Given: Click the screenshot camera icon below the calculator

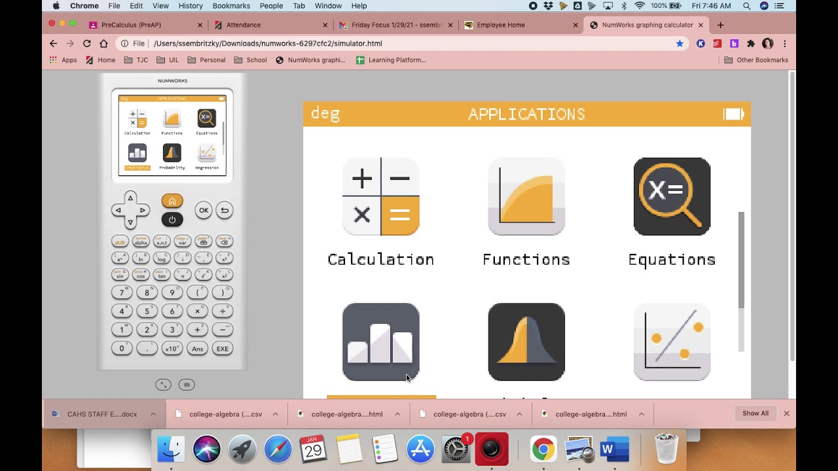Looking at the screenshot, I should 187,385.
